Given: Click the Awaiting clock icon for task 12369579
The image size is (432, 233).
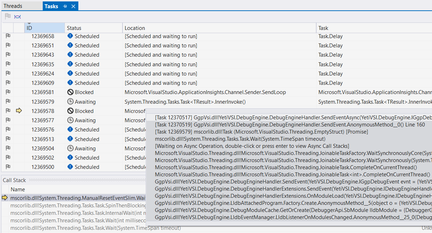Looking at the screenshot, I should coord(70,102).
